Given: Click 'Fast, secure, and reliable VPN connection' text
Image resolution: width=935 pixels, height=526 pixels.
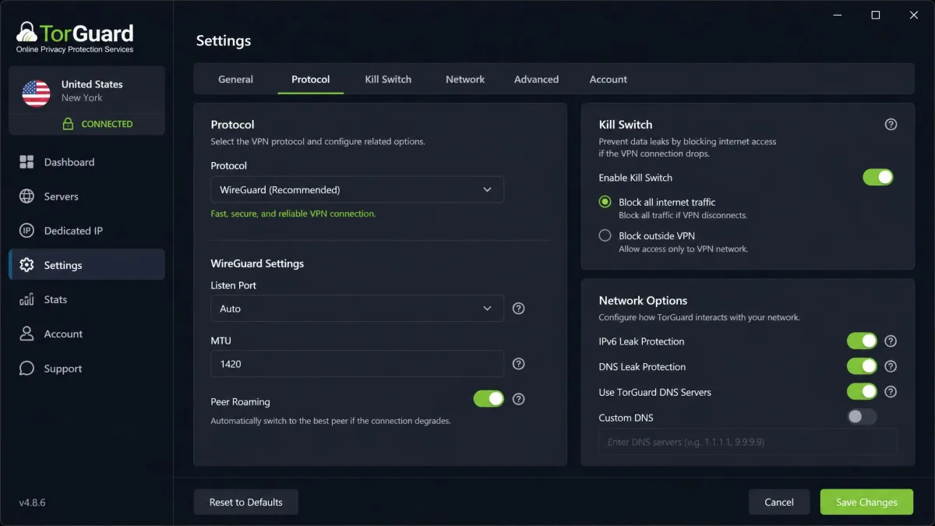Looking at the screenshot, I should click(x=293, y=214).
